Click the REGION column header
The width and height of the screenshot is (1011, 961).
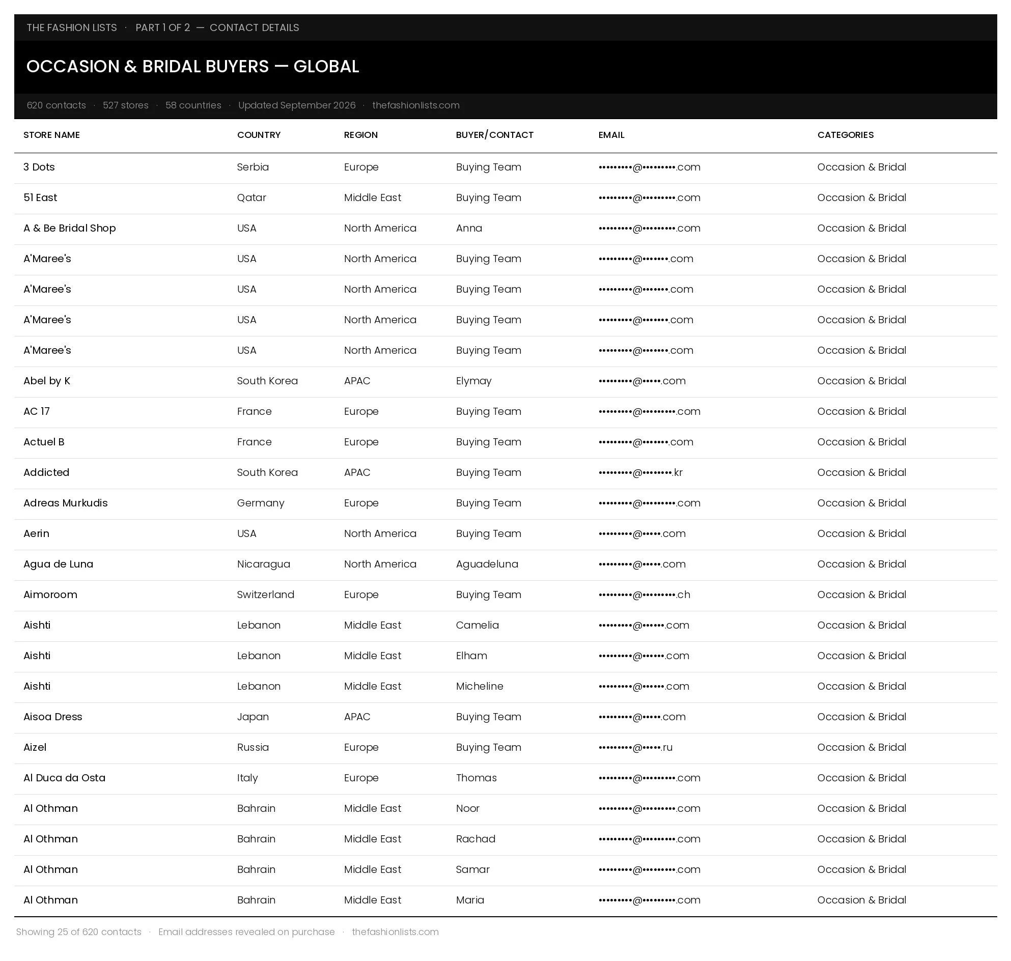(361, 135)
